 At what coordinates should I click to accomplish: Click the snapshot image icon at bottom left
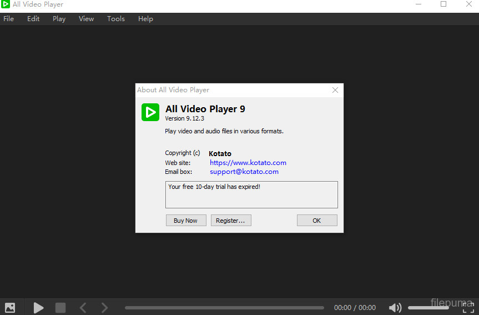10,307
